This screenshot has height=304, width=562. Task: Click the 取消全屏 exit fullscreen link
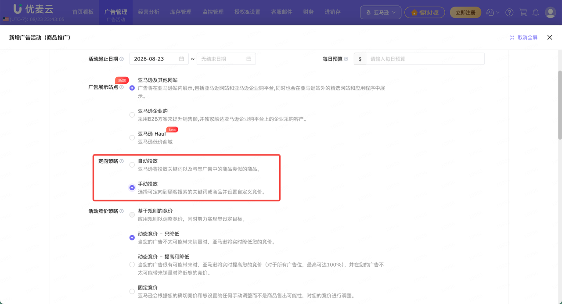tap(523, 38)
